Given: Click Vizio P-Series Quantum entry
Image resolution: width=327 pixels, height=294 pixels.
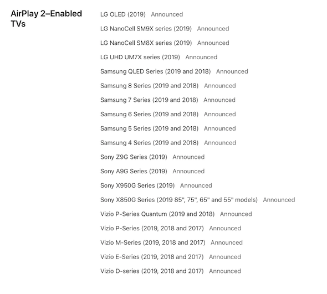Looking at the screenshot, I should [x=157, y=214].
